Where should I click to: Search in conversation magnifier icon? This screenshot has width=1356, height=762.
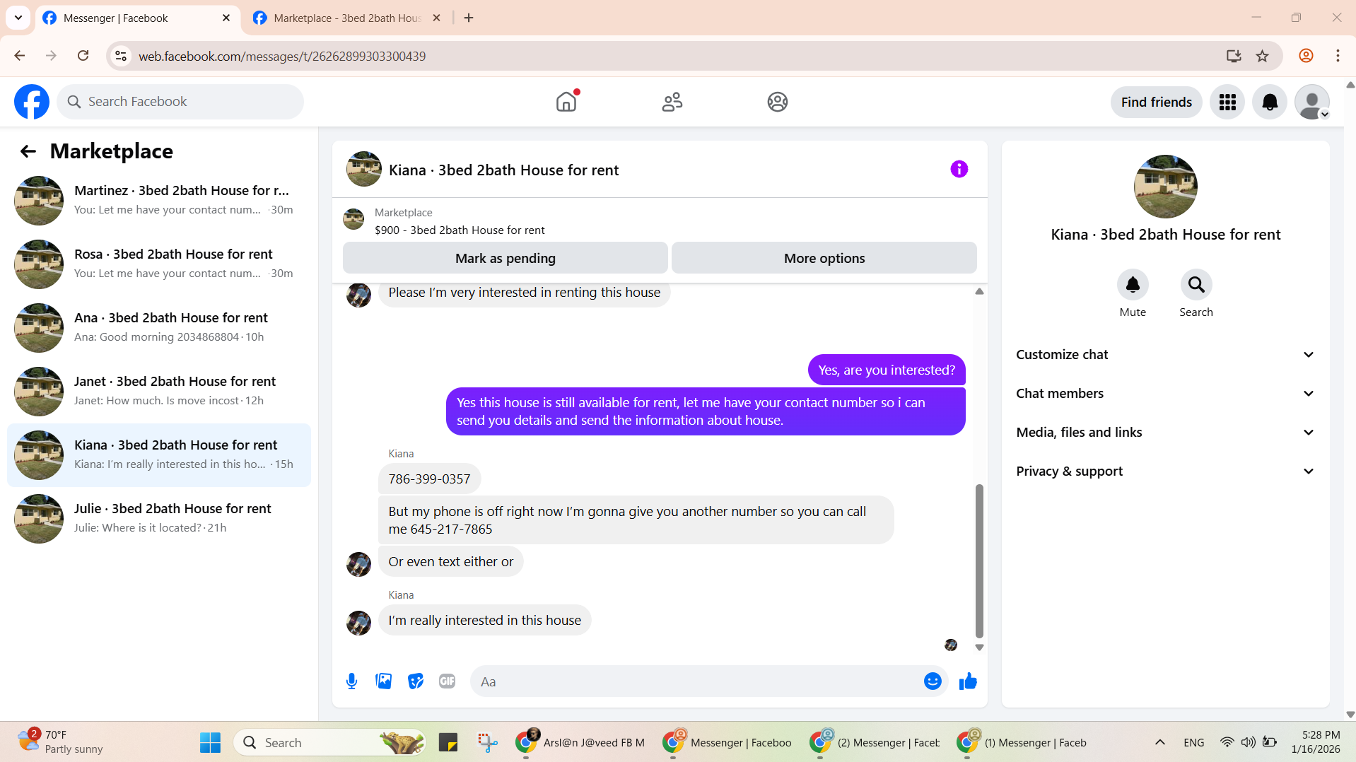[1196, 285]
